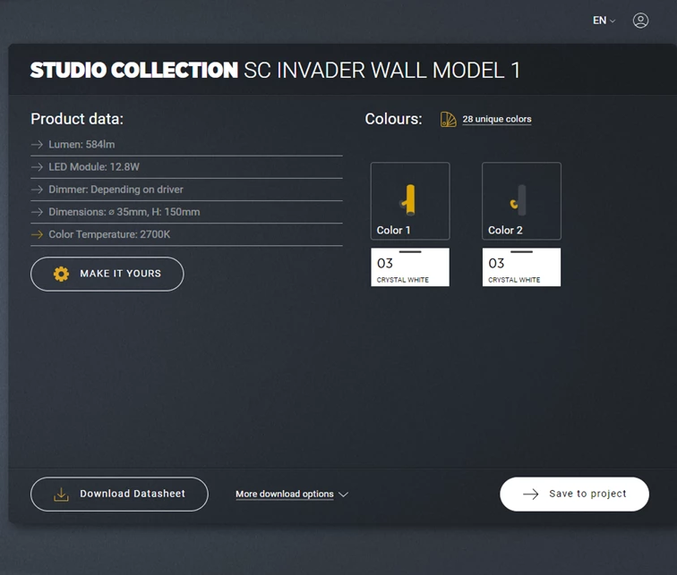Select the Color 1 lamp thumbnail

tap(410, 200)
